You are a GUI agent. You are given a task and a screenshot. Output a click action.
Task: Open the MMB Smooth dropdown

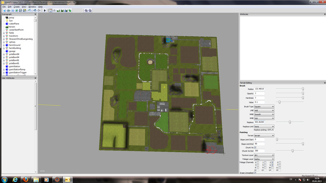click(x=264, y=114)
